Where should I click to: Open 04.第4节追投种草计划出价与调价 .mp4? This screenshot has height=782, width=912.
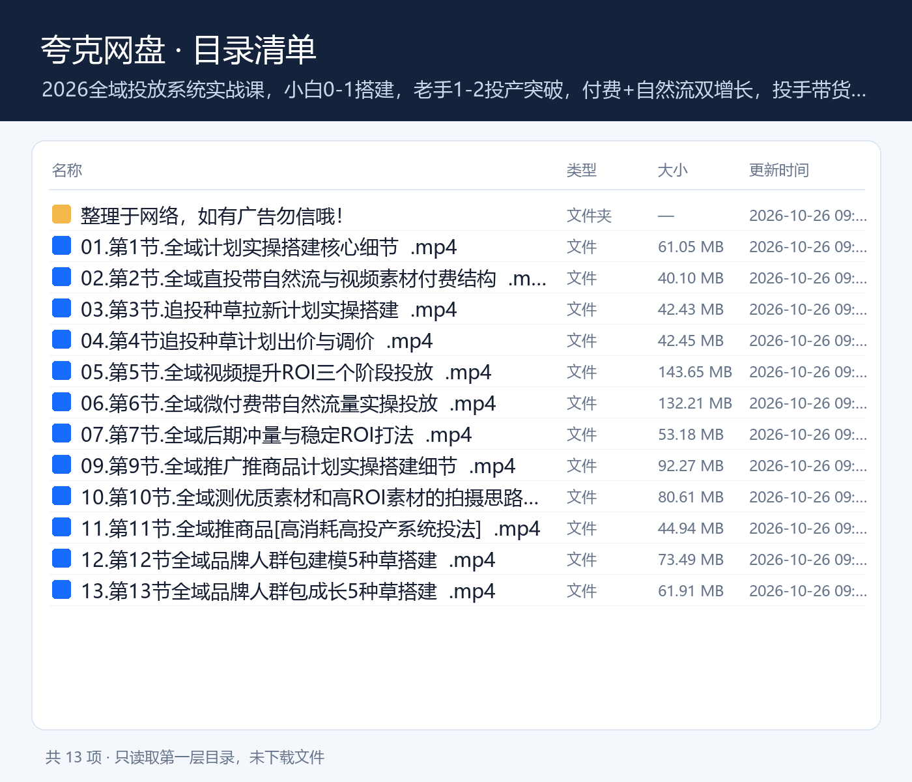click(x=257, y=341)
